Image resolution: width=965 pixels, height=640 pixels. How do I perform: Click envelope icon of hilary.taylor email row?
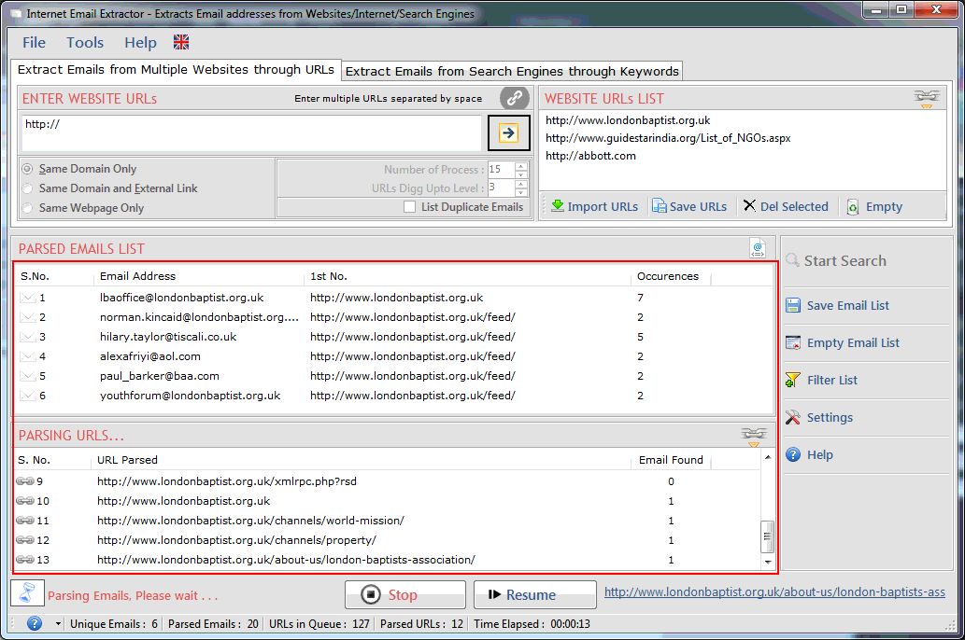coord(27,337)
